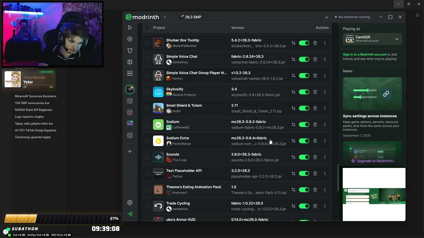Open "Logo tasarımı oluştur" in the background list
The width and height of the screenshot is (424, 238).
click(x=29, y=117)
